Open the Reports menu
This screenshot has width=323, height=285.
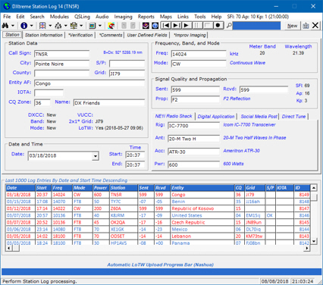[x=146, y=17]
